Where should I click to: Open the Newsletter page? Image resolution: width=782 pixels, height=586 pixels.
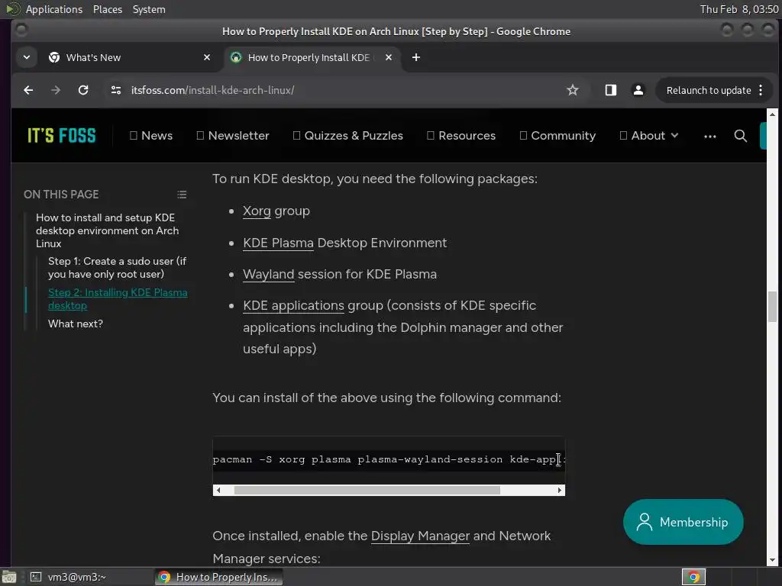[x=233, y=136]
